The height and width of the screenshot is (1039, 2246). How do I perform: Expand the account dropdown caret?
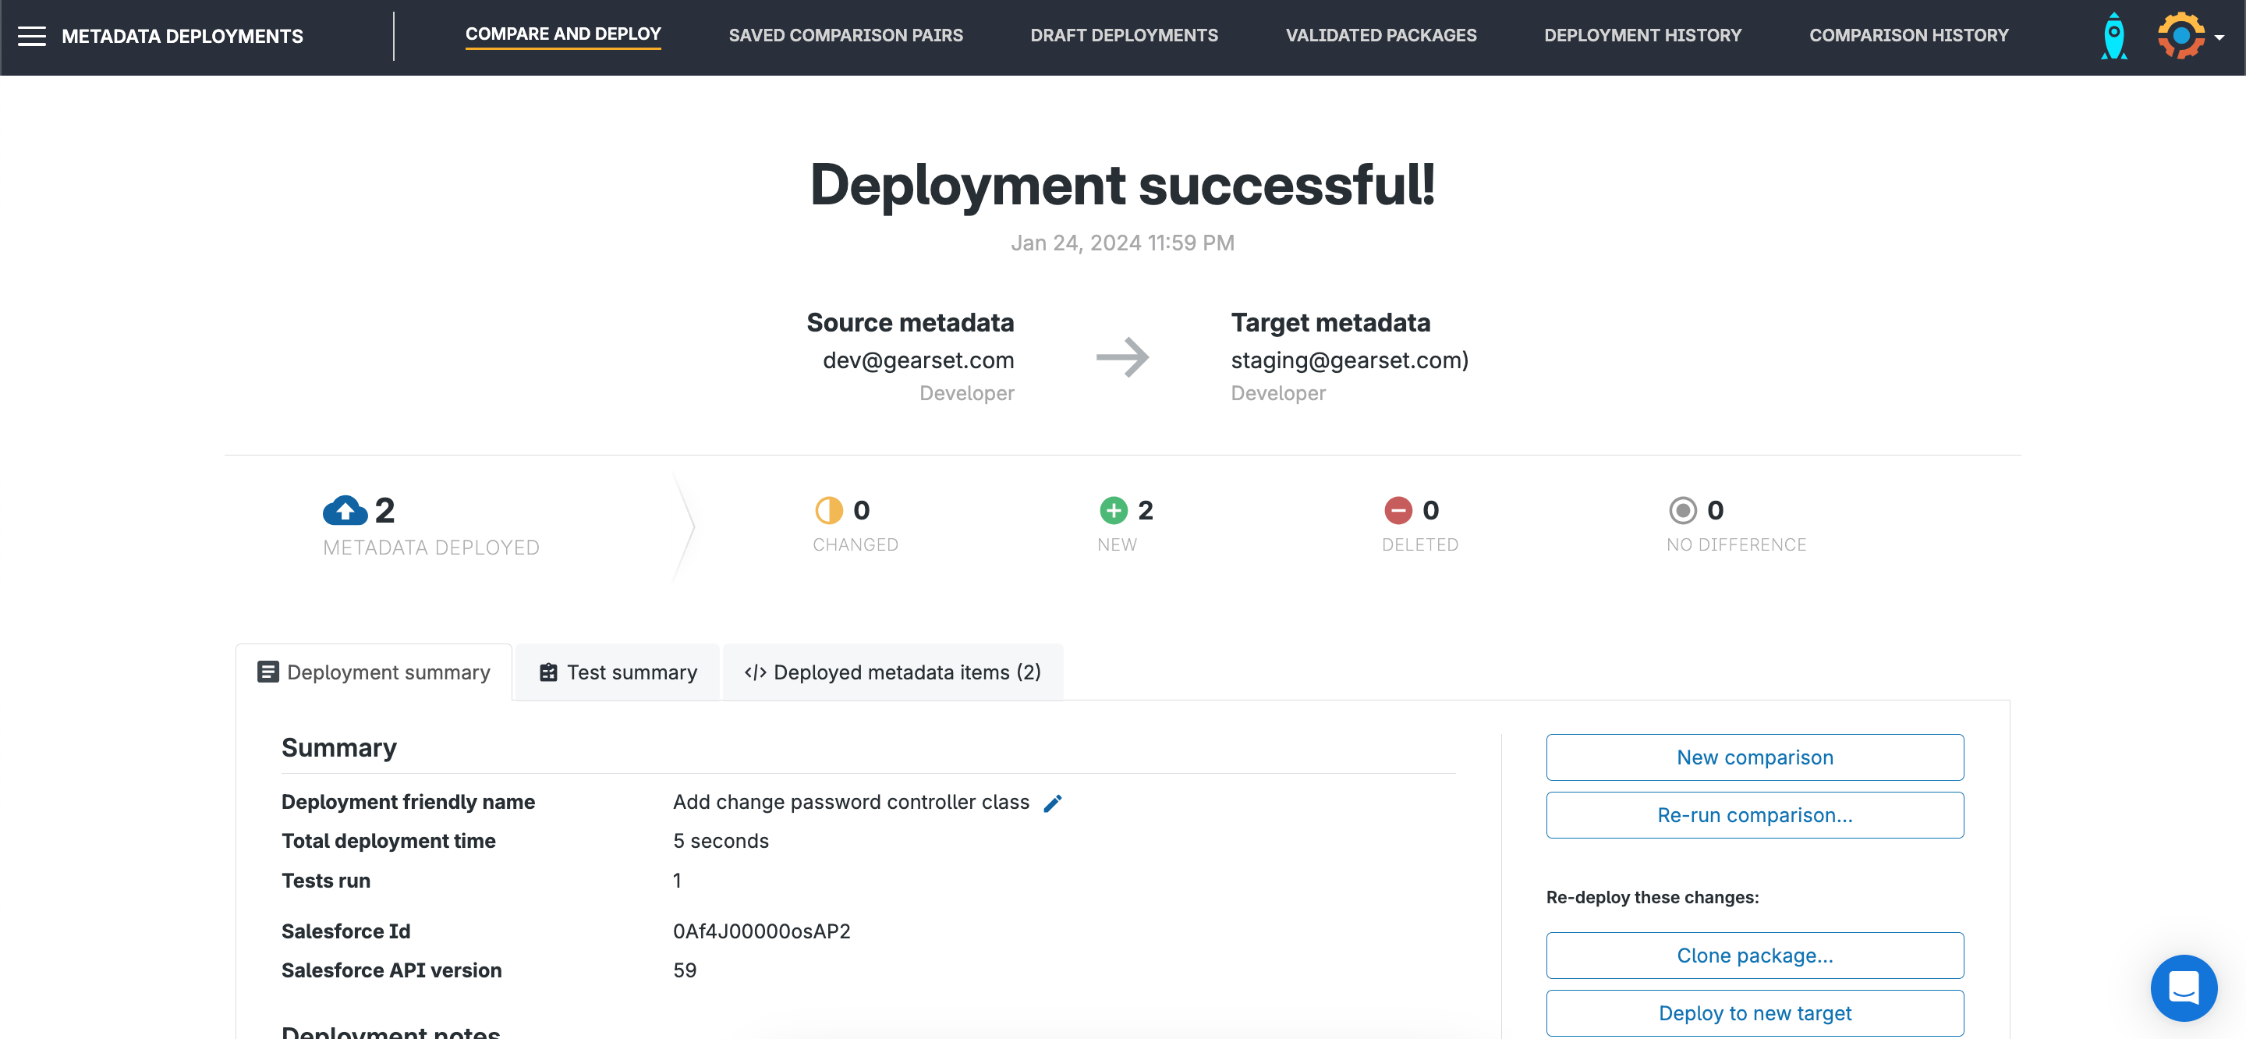2219,37
